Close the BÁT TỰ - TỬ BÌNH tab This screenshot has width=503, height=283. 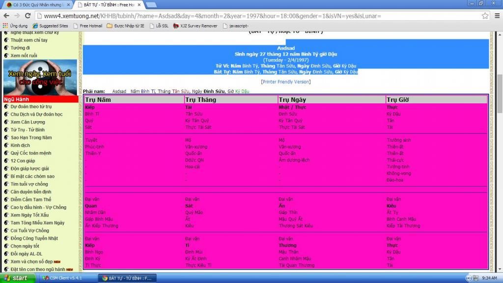pos(139,5)
